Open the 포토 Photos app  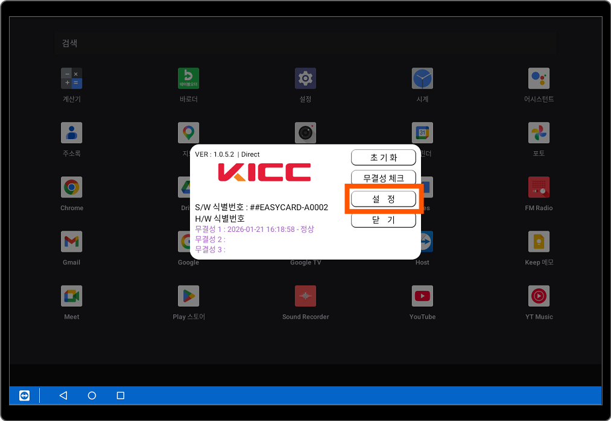point(539,133)
